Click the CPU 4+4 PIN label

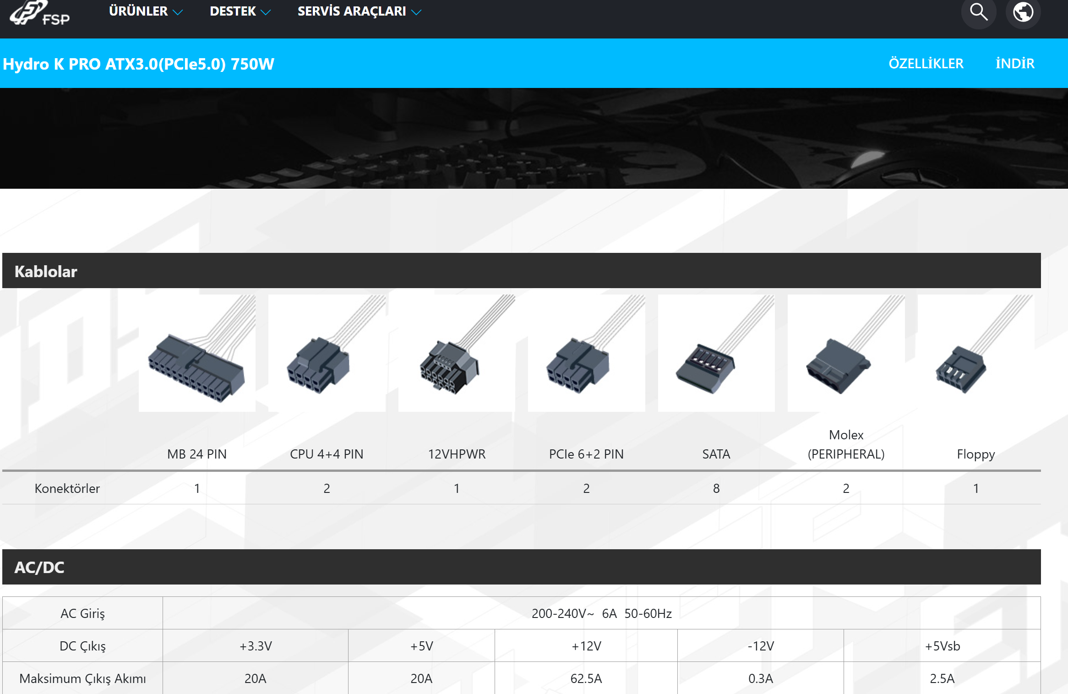click(x=327, y=454)
